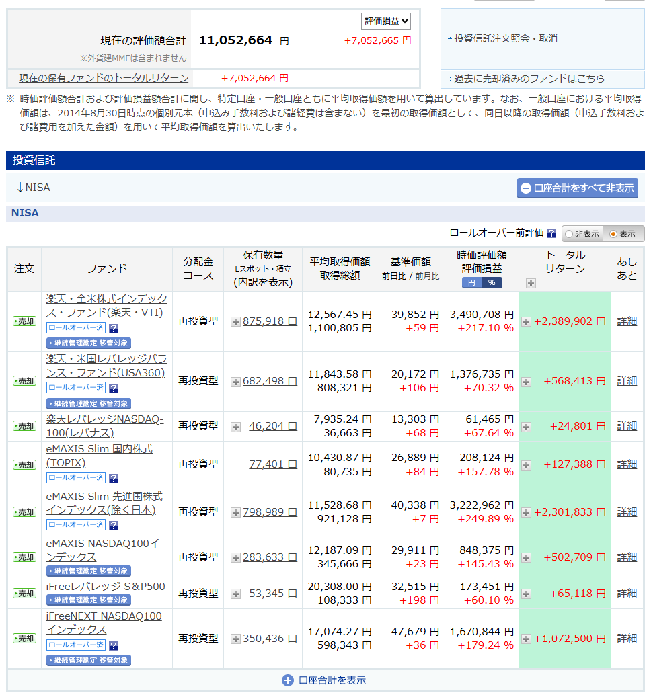Sell 楽天・米国レバレッジバランス・ファンド via 売却 icon
This screenshot has width=649, height=695.
tap(24, 381)
